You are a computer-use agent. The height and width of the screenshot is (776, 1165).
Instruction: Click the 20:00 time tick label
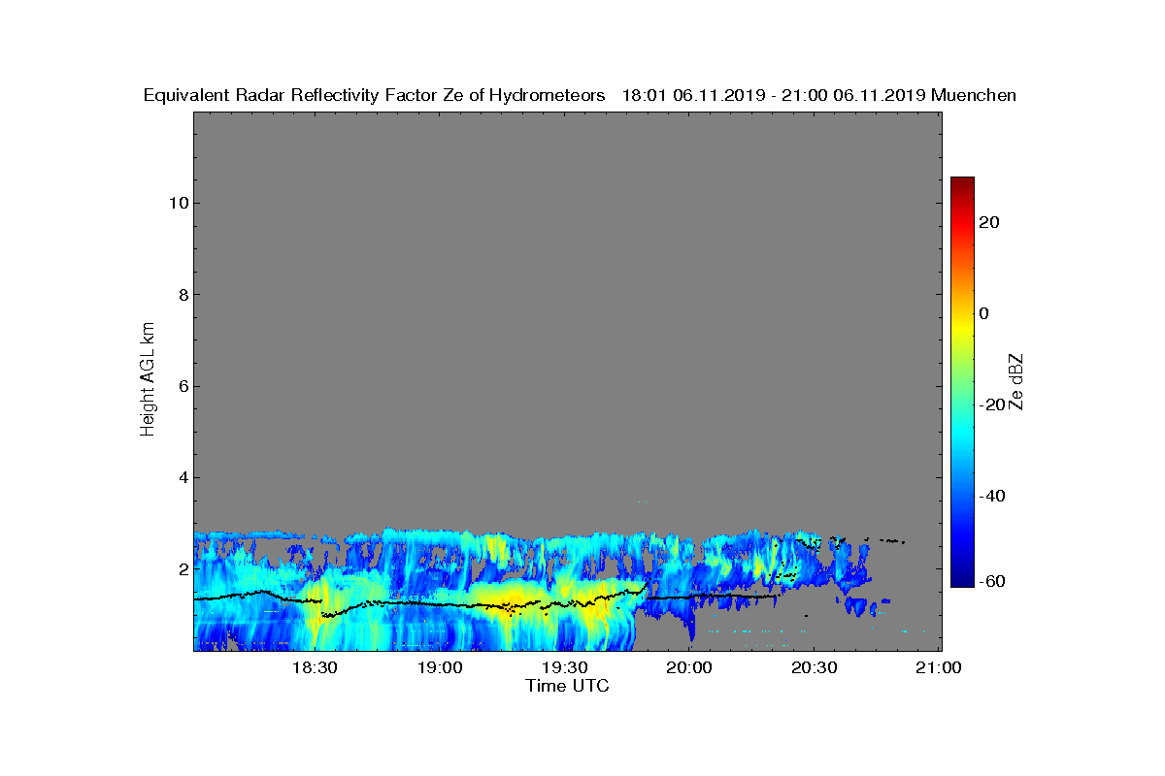click(x=689, y=668)
